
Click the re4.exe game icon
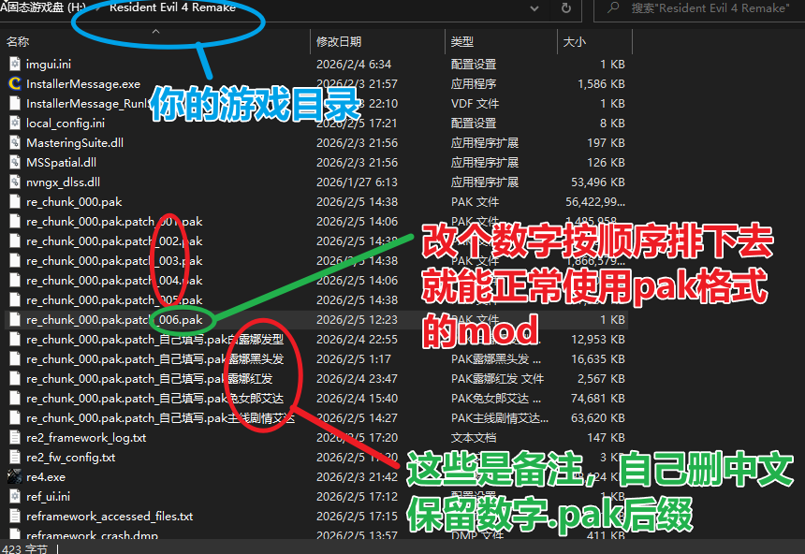(x=14, y=477)
